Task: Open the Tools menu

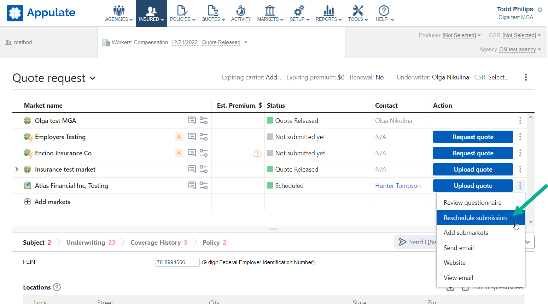Action: tap(358, 13)
